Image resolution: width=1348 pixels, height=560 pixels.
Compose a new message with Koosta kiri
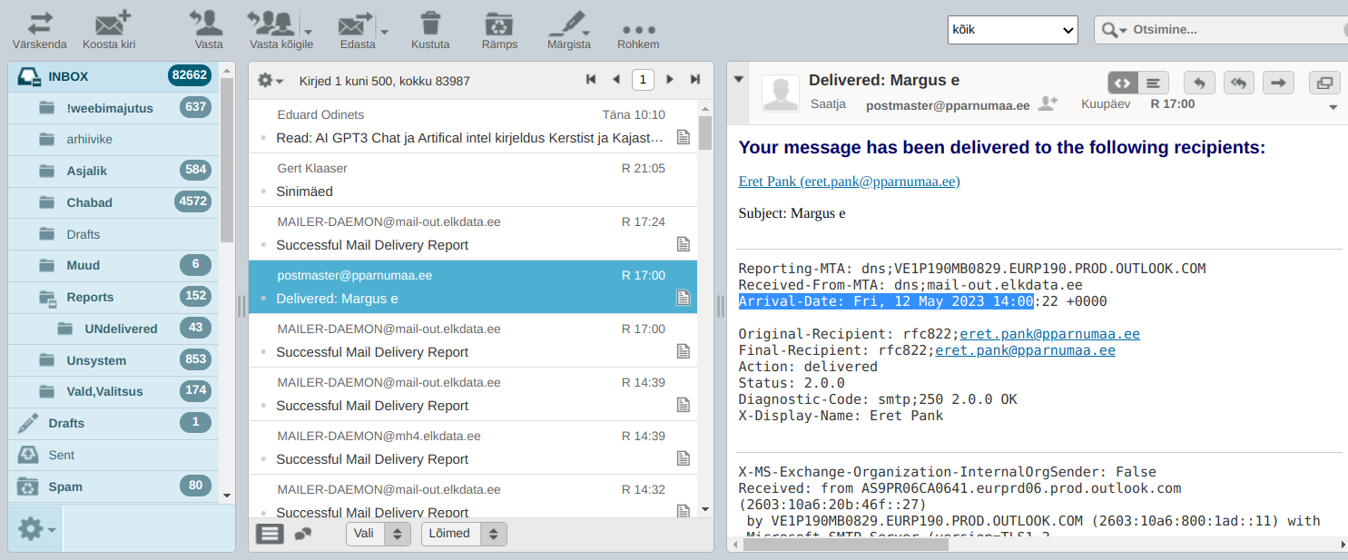pyautogui.click(x=110, y=30)
